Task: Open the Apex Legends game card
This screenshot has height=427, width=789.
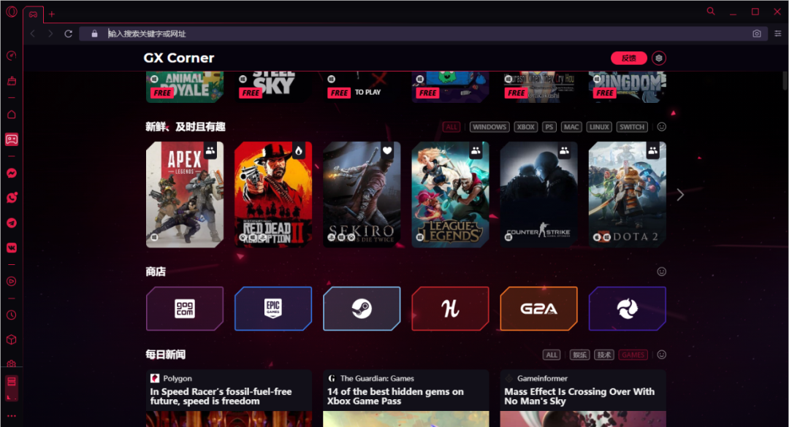Action: tap(185, 195)
